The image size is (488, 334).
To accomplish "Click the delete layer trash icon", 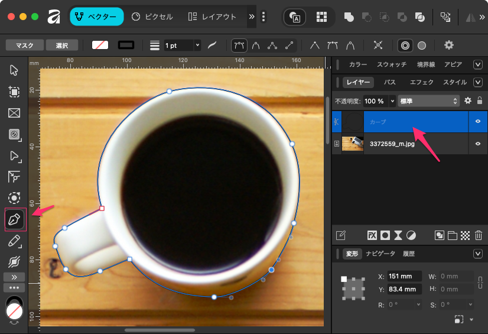I will tap(479, 235).
